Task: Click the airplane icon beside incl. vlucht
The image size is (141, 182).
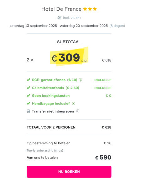Action: 59,18
